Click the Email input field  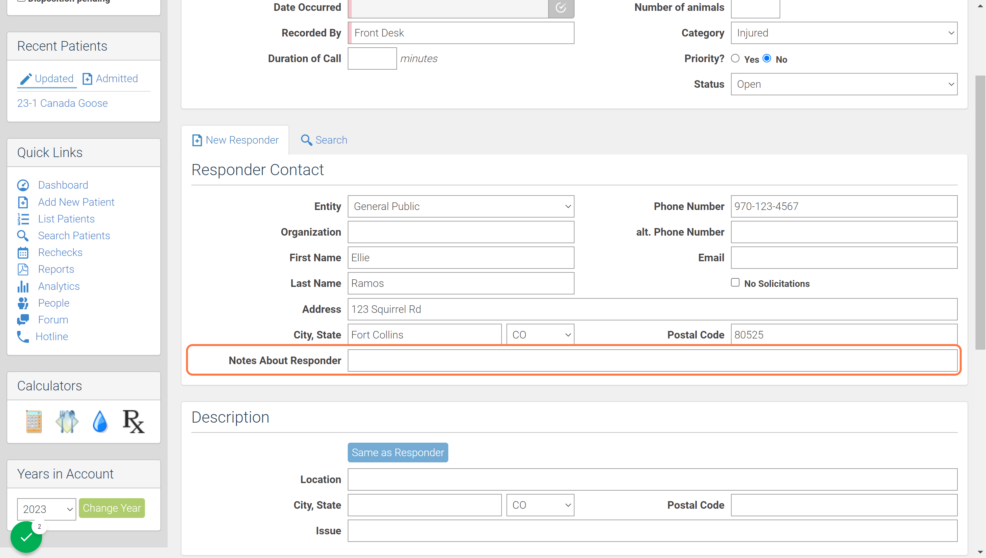click(844, 258)
